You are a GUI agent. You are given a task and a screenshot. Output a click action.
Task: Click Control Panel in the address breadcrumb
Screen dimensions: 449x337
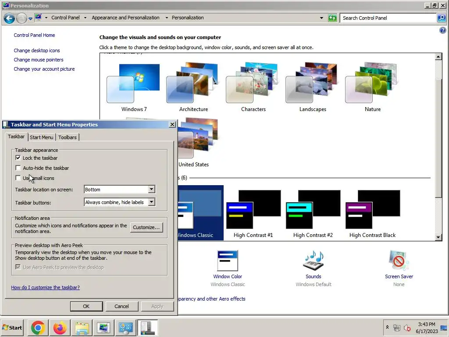coord(66,18)
